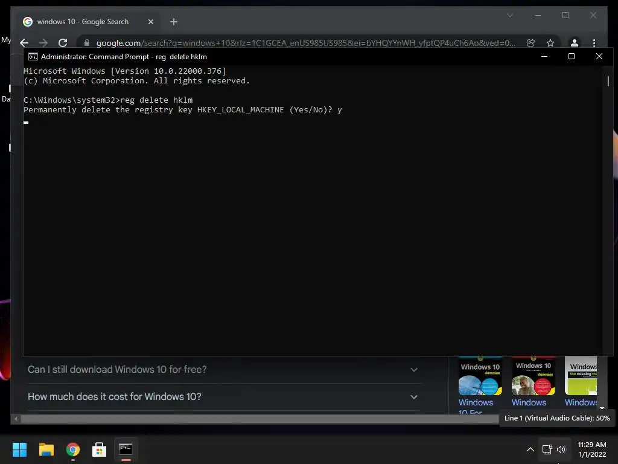Open Microsoft Store from taskbar
The width and height of the screenshot is (618, 464).
[100, 449]
